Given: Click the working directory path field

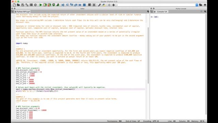Looking at the screenshot, I should 156,5.
